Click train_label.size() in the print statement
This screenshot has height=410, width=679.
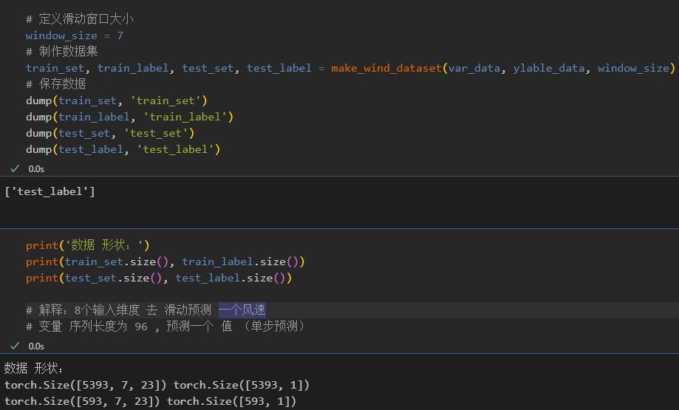click(x=242, y=262)
